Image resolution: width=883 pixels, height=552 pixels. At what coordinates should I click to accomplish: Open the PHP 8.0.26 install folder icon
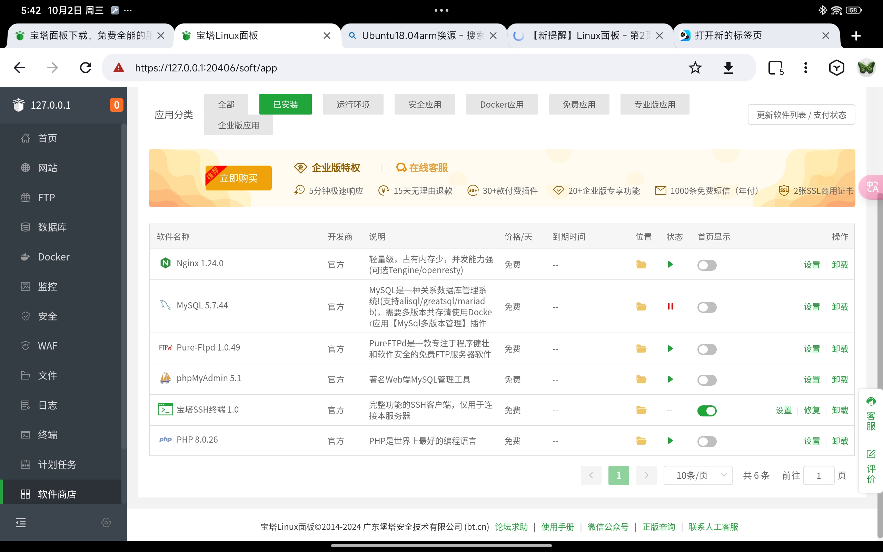[x=641, y=441]
